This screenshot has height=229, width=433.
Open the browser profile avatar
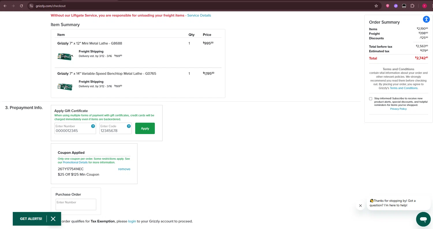(x=424, y=6)
